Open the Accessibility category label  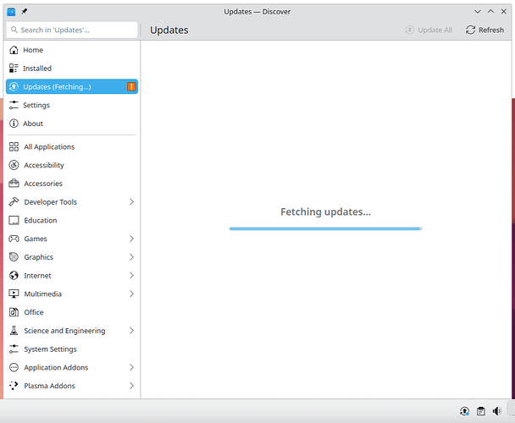point(44,165)
